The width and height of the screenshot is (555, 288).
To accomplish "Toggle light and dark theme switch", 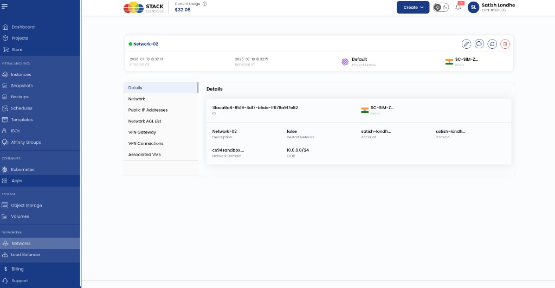I will pyautogui.click(x=441, y=8).
